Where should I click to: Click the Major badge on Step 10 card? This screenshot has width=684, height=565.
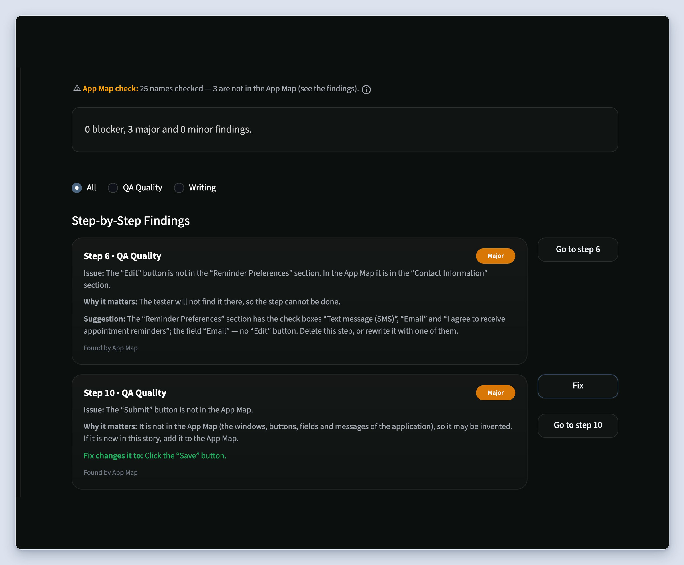coord(495,393)
